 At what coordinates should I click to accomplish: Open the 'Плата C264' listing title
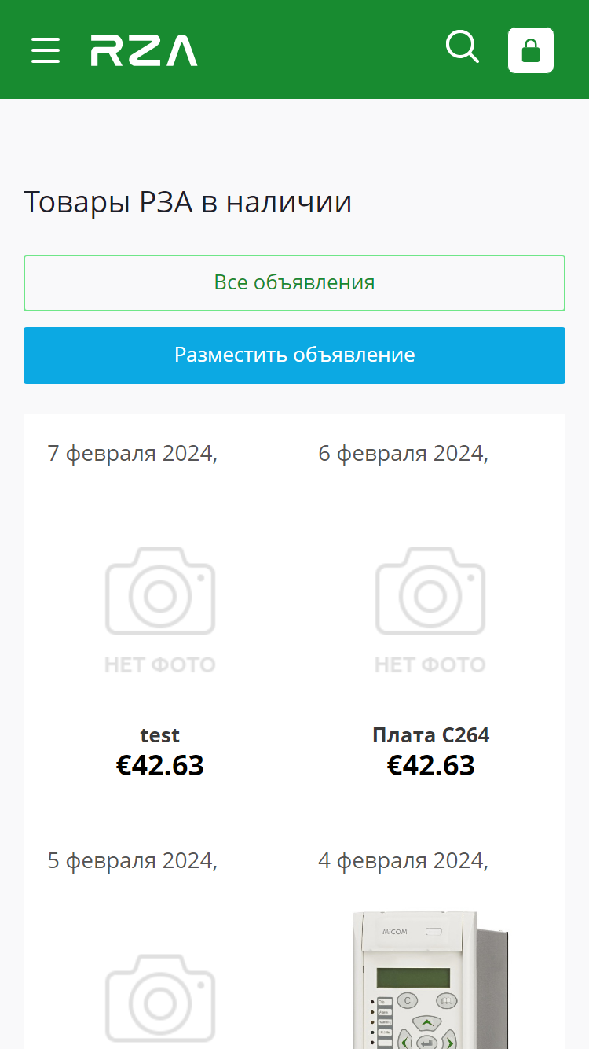[430, 735]
